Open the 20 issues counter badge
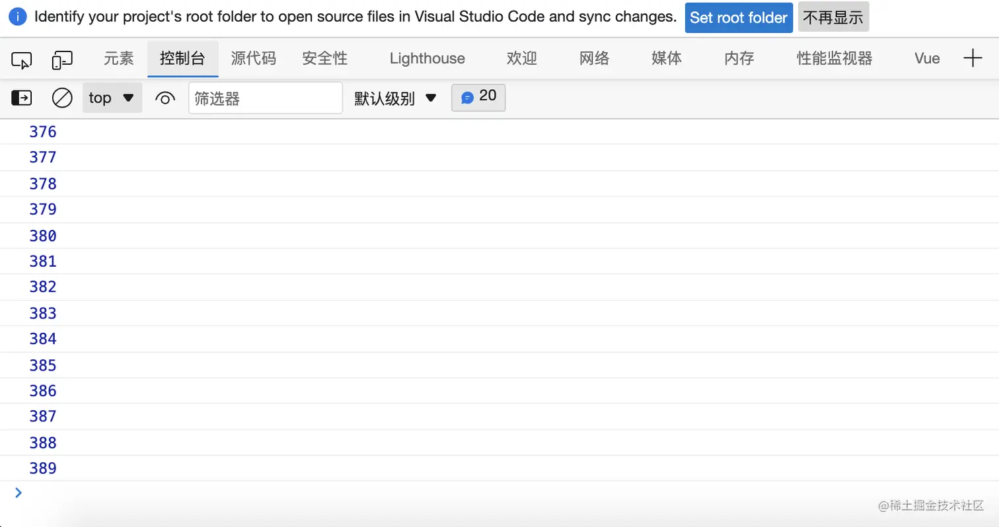This screenshot has width=999, height=527. click(478, 98)
